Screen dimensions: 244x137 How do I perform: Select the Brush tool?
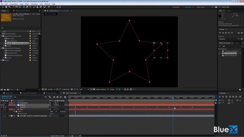(x=34, y=7)
